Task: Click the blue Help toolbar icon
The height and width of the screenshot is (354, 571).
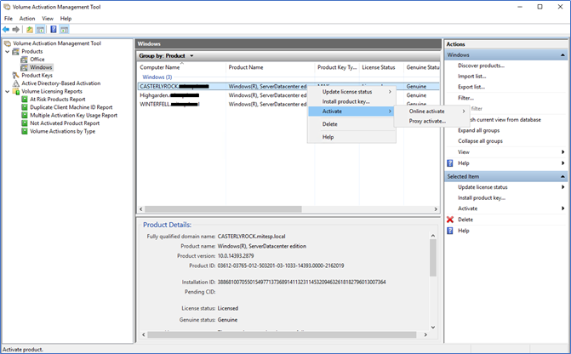Action: click(x=54, y=30)
